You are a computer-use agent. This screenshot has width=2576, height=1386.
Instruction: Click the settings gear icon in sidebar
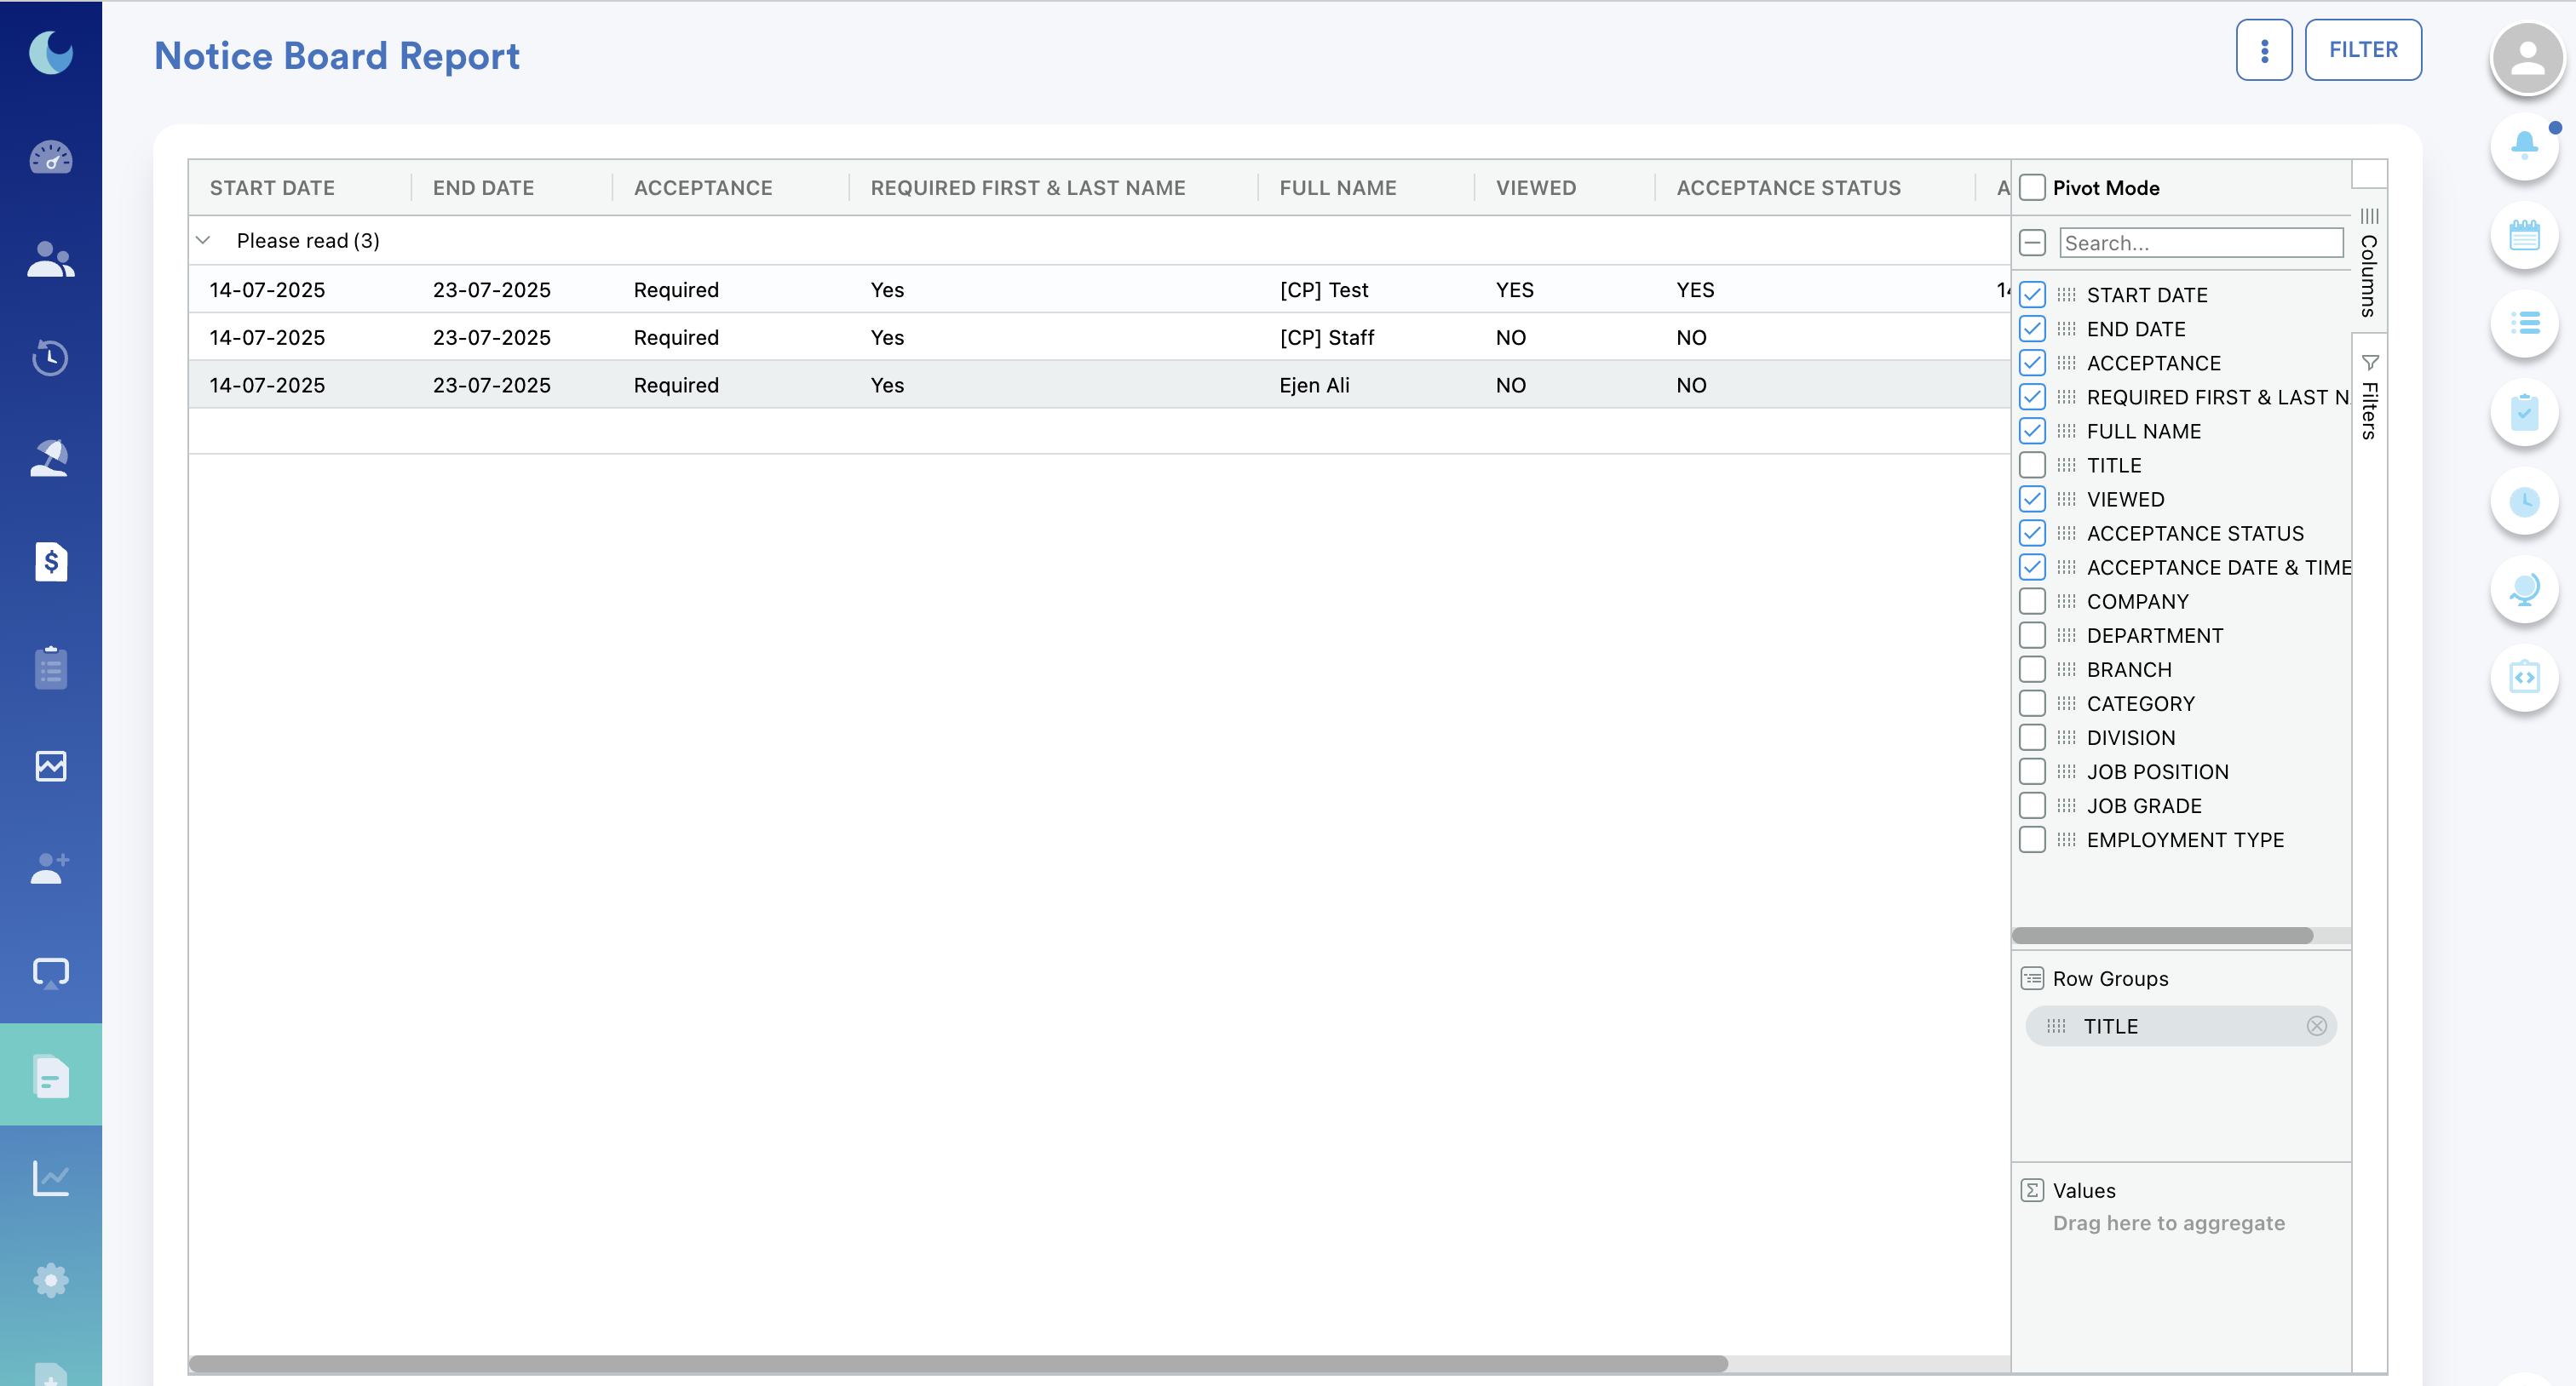(x=50, y=1280)
